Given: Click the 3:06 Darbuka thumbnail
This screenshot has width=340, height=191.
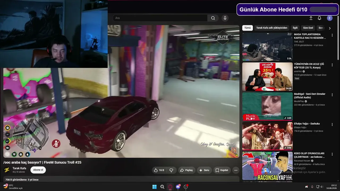Looking at the screenshot, I should point(267,136).
